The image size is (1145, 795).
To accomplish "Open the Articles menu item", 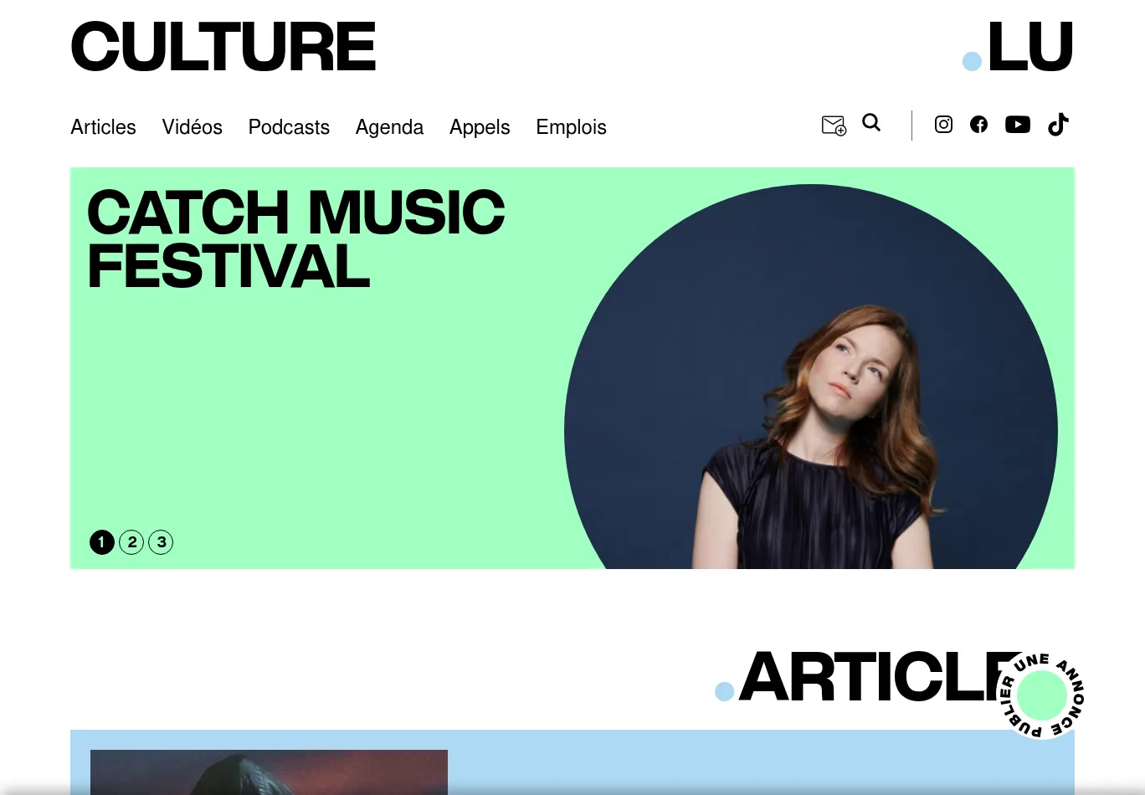I will (103, 127).
